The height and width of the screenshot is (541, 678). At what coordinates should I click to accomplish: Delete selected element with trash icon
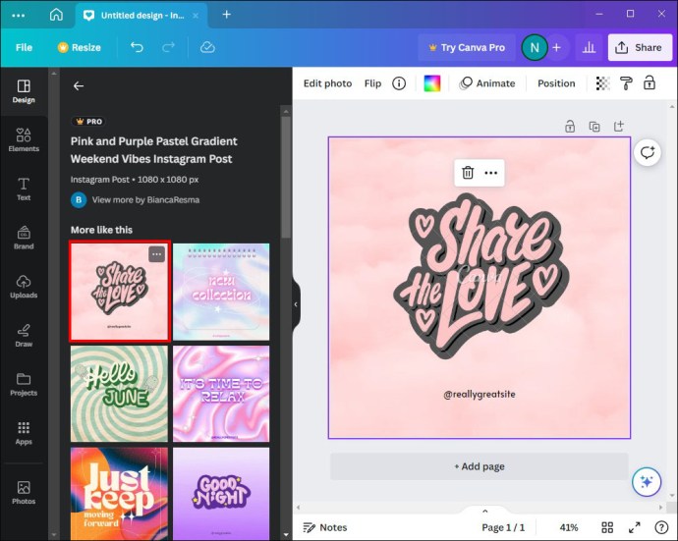(x=468, y=173)
